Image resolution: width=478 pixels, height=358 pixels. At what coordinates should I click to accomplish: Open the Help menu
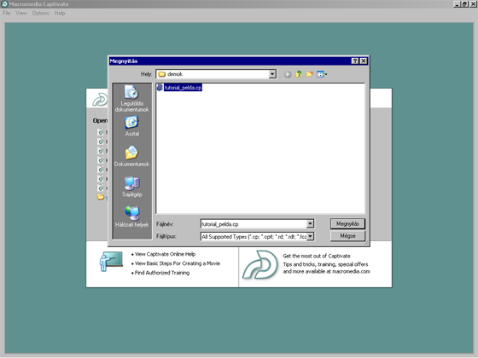pyautogui.click(x=60, y=13)
